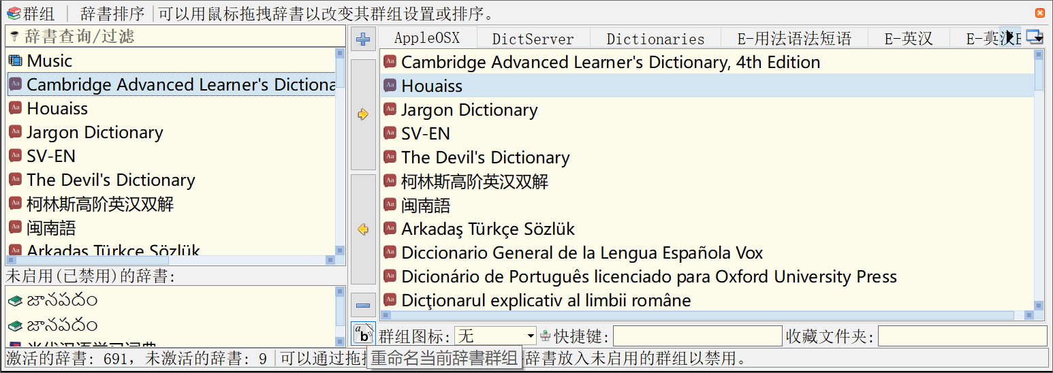Select The Devil's Dictionary in right group list

pyautogui.click(x=485, y=158)
